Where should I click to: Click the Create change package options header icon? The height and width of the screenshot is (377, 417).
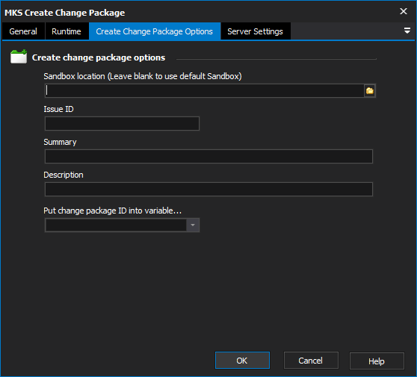[x=19, y=56]
